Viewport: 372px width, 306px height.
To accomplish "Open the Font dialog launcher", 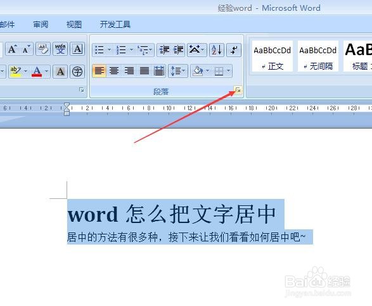I will 82,90.
